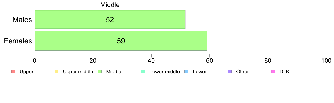334x103 pixels.
Task: Click the Lower middle teal swatch
Action: coord(143,72)
